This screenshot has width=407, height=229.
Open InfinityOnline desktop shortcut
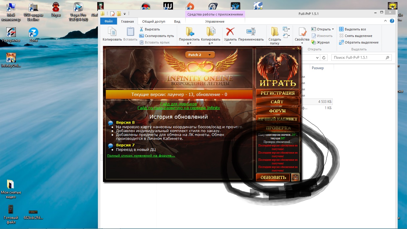pyautogui.click(x=11, y=60)
